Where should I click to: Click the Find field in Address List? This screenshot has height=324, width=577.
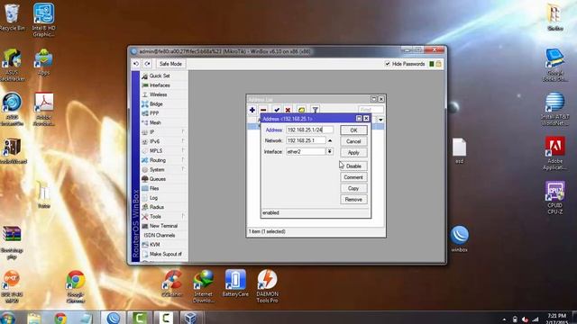tap(371, 110)
